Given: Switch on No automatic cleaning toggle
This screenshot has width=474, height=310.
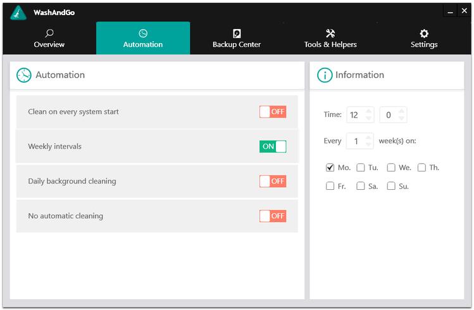Looking at the screenshot, I should pyautogui.click(x=273, y=216).
